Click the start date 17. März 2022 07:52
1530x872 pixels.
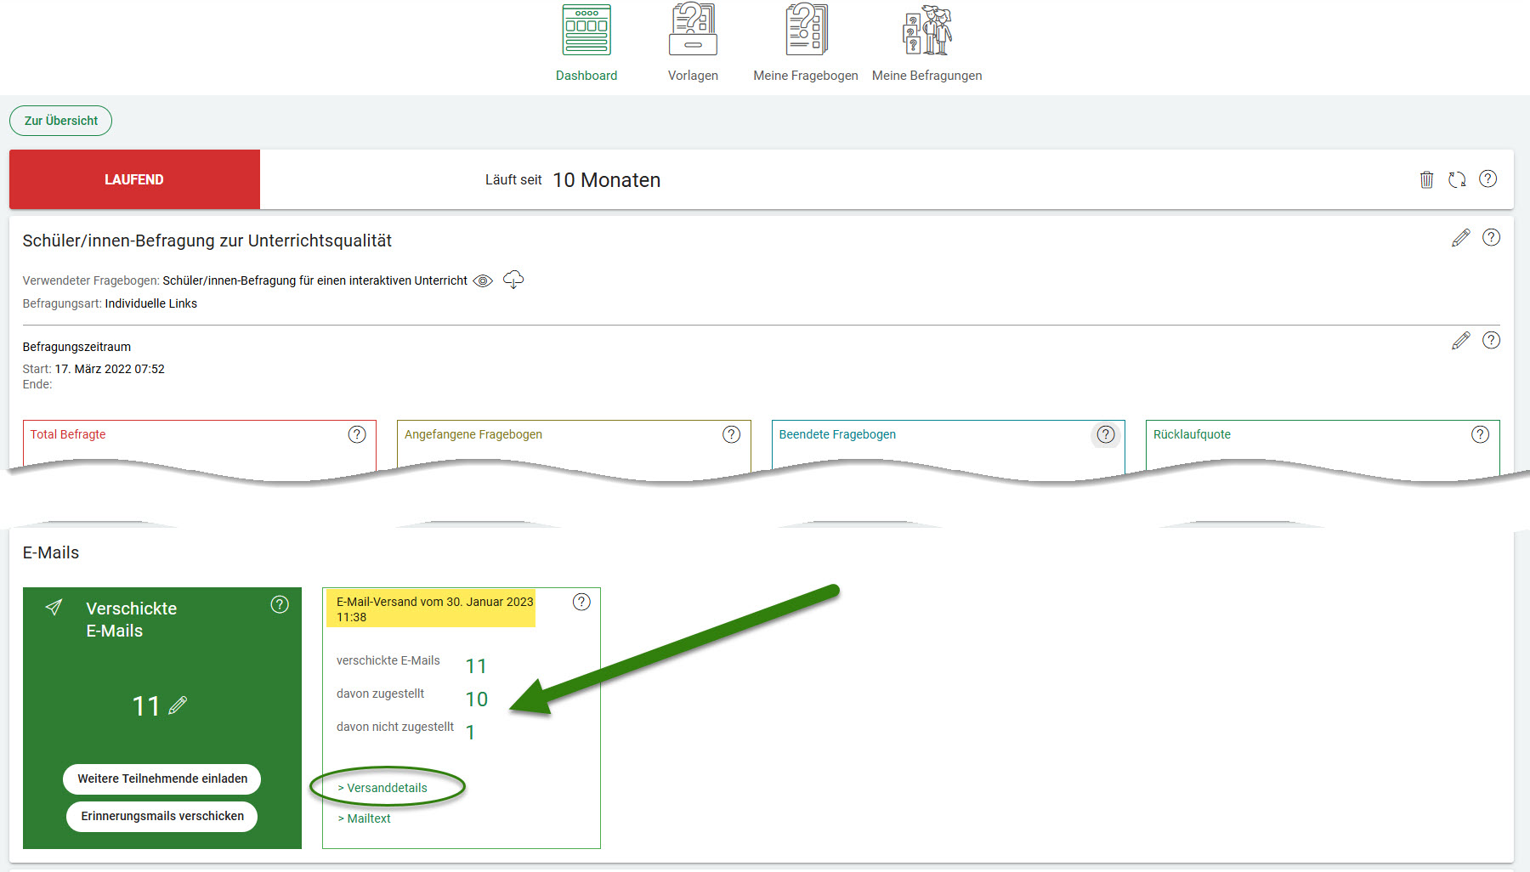[110, 369]
